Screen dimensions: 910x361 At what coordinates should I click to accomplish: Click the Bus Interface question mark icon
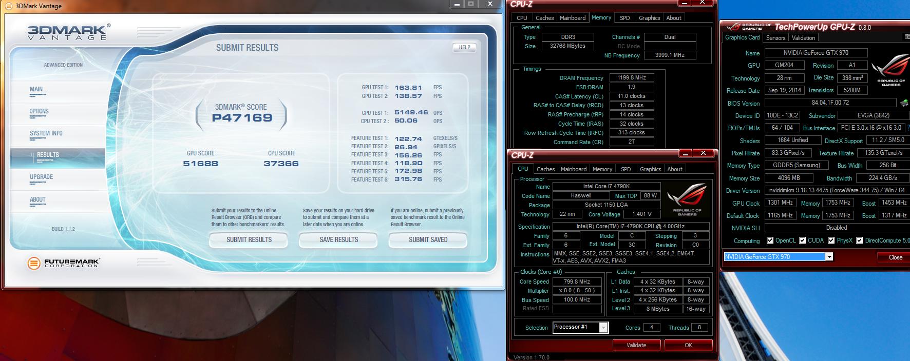(x=908, y=128)
